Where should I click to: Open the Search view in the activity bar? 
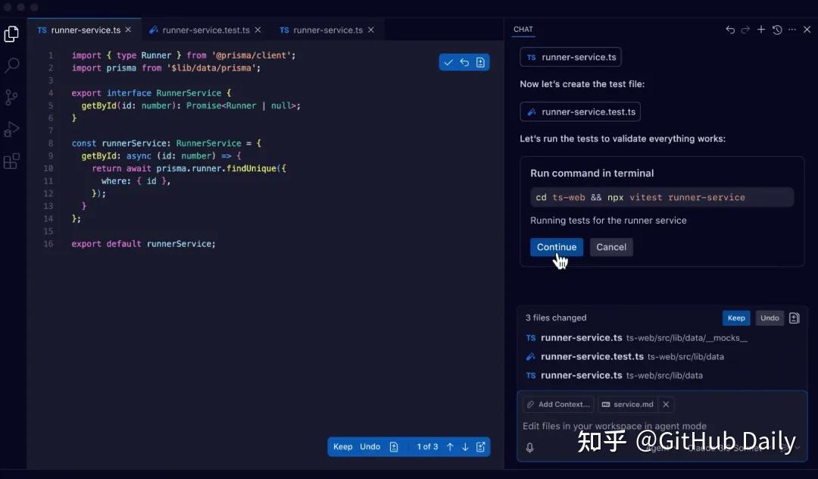pyautogui.click(x=11, y=65)
